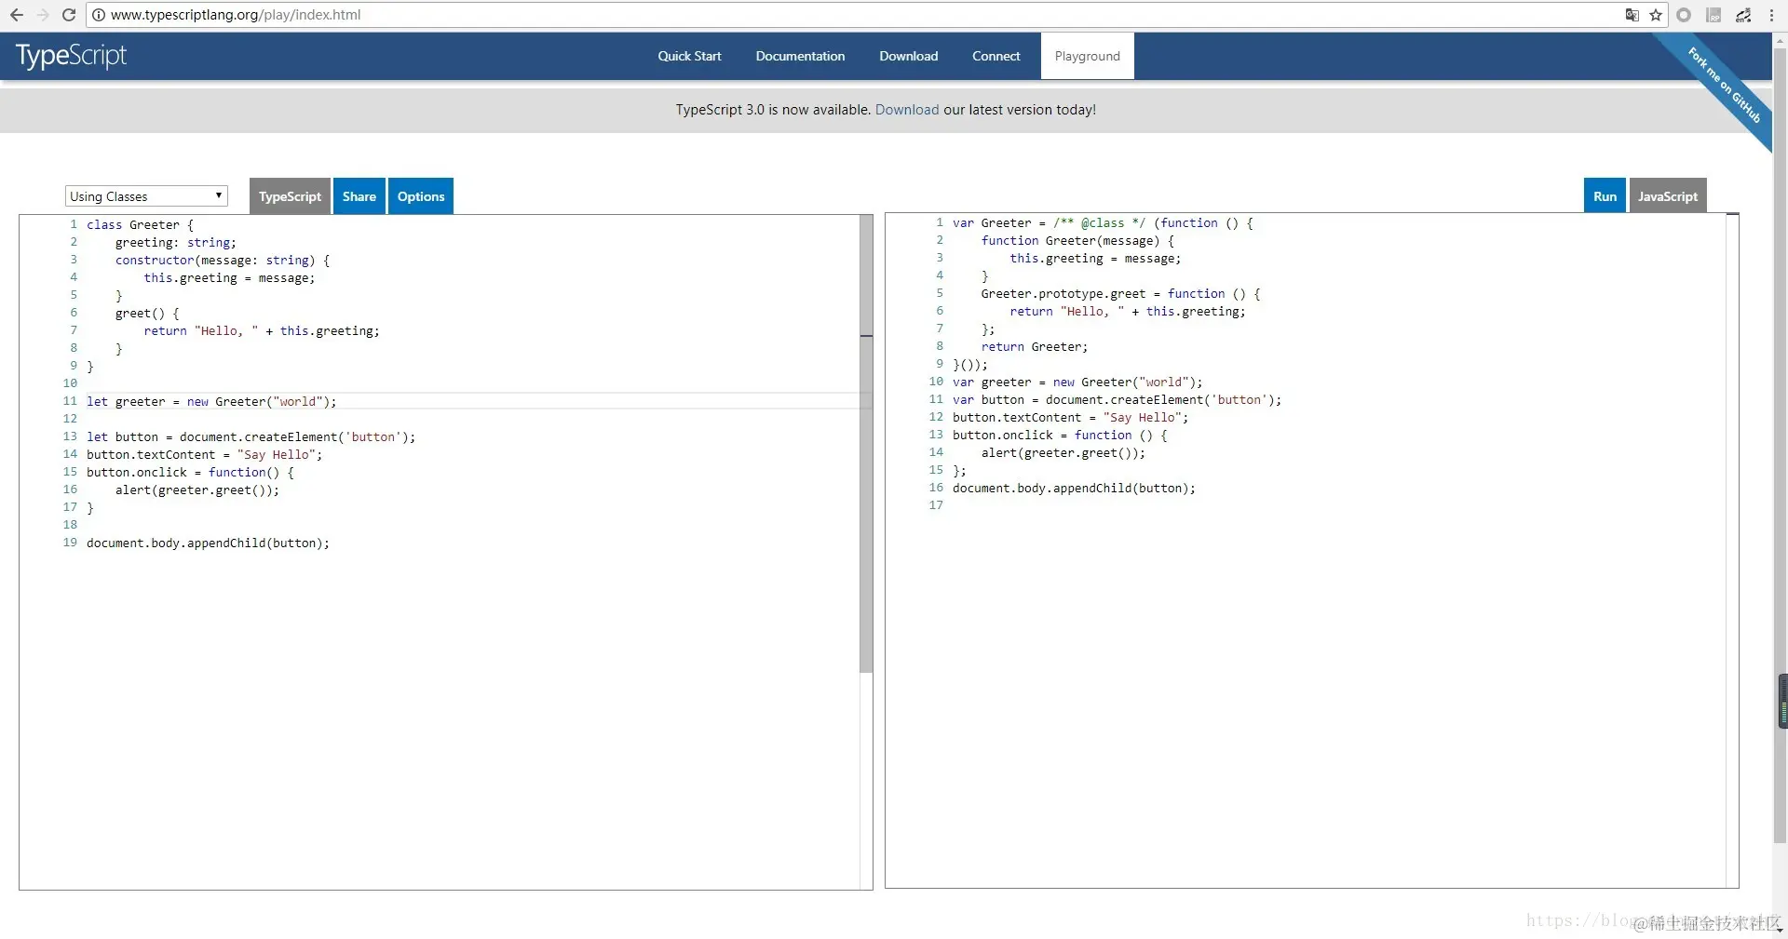The height and width of the screenshot is (939, 1788).
Task: Open the Connect page
Action: [996, 56]
